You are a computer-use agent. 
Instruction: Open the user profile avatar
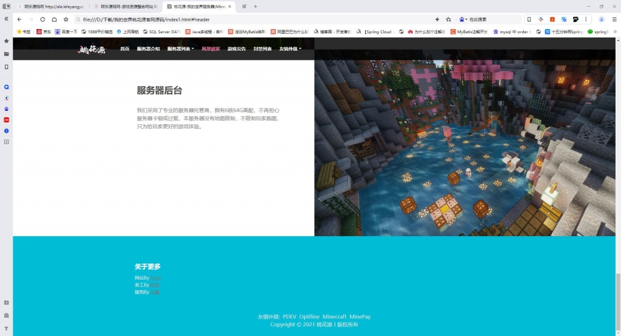click(601, 19)
